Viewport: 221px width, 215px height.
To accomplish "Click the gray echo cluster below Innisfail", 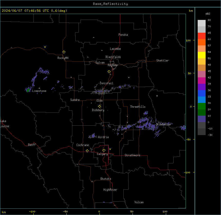I will (101, 91).
